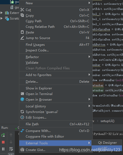Click the QMetaObject.connect code line
123x155 pixels.
108,111
